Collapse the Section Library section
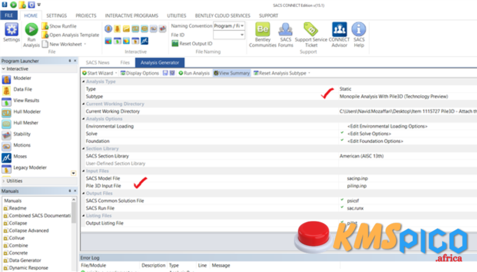Viewport: 477px width, 272px height. 83,149
